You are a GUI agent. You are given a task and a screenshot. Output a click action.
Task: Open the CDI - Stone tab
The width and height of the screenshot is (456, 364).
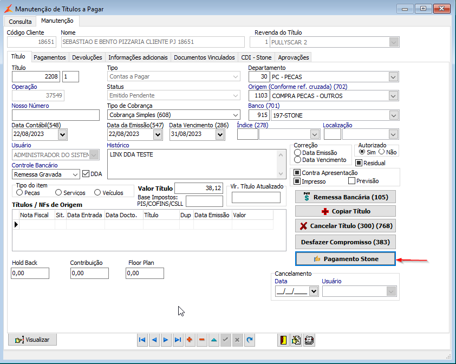coord(256,57)
